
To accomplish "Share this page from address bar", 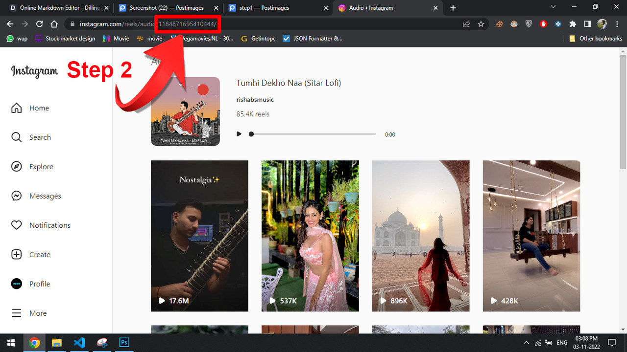I will point(466,24).
